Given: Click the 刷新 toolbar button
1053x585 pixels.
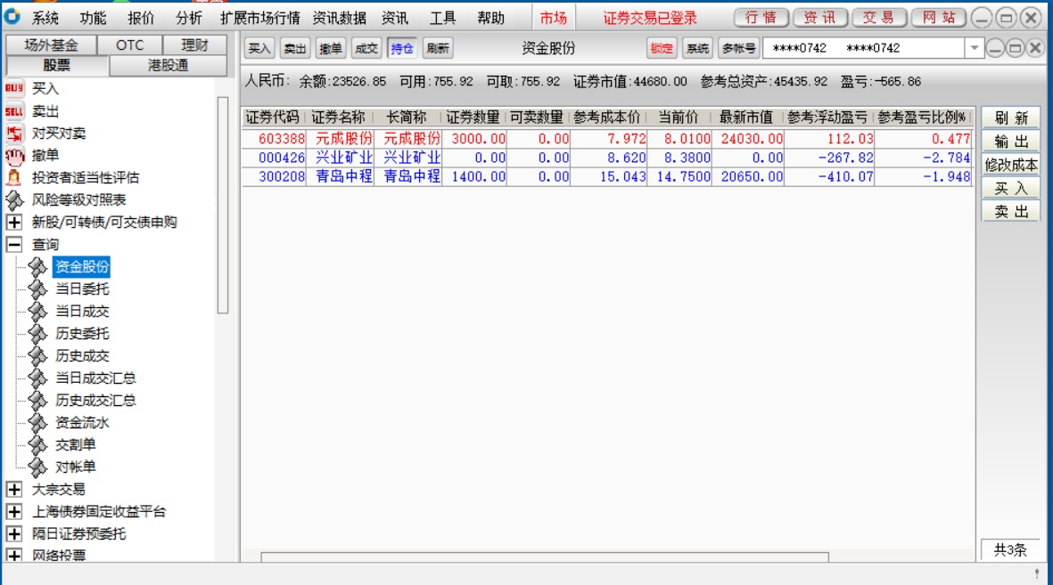Looking at the screenshot, I should click(437, 48).
